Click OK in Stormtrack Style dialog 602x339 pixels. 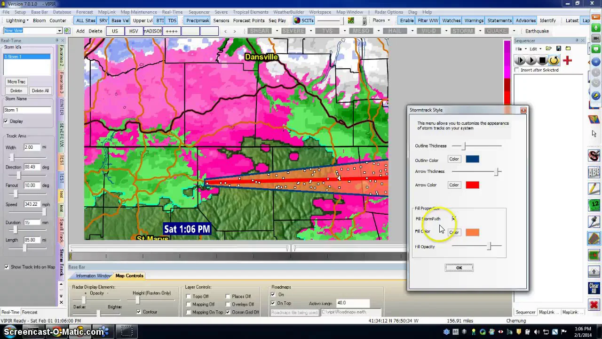pyautogui.click(x=459, y=268)
